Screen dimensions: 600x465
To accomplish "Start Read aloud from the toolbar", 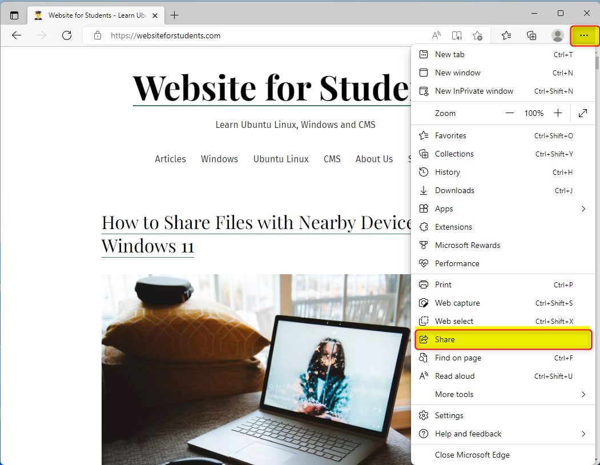I will coord(436,35).
